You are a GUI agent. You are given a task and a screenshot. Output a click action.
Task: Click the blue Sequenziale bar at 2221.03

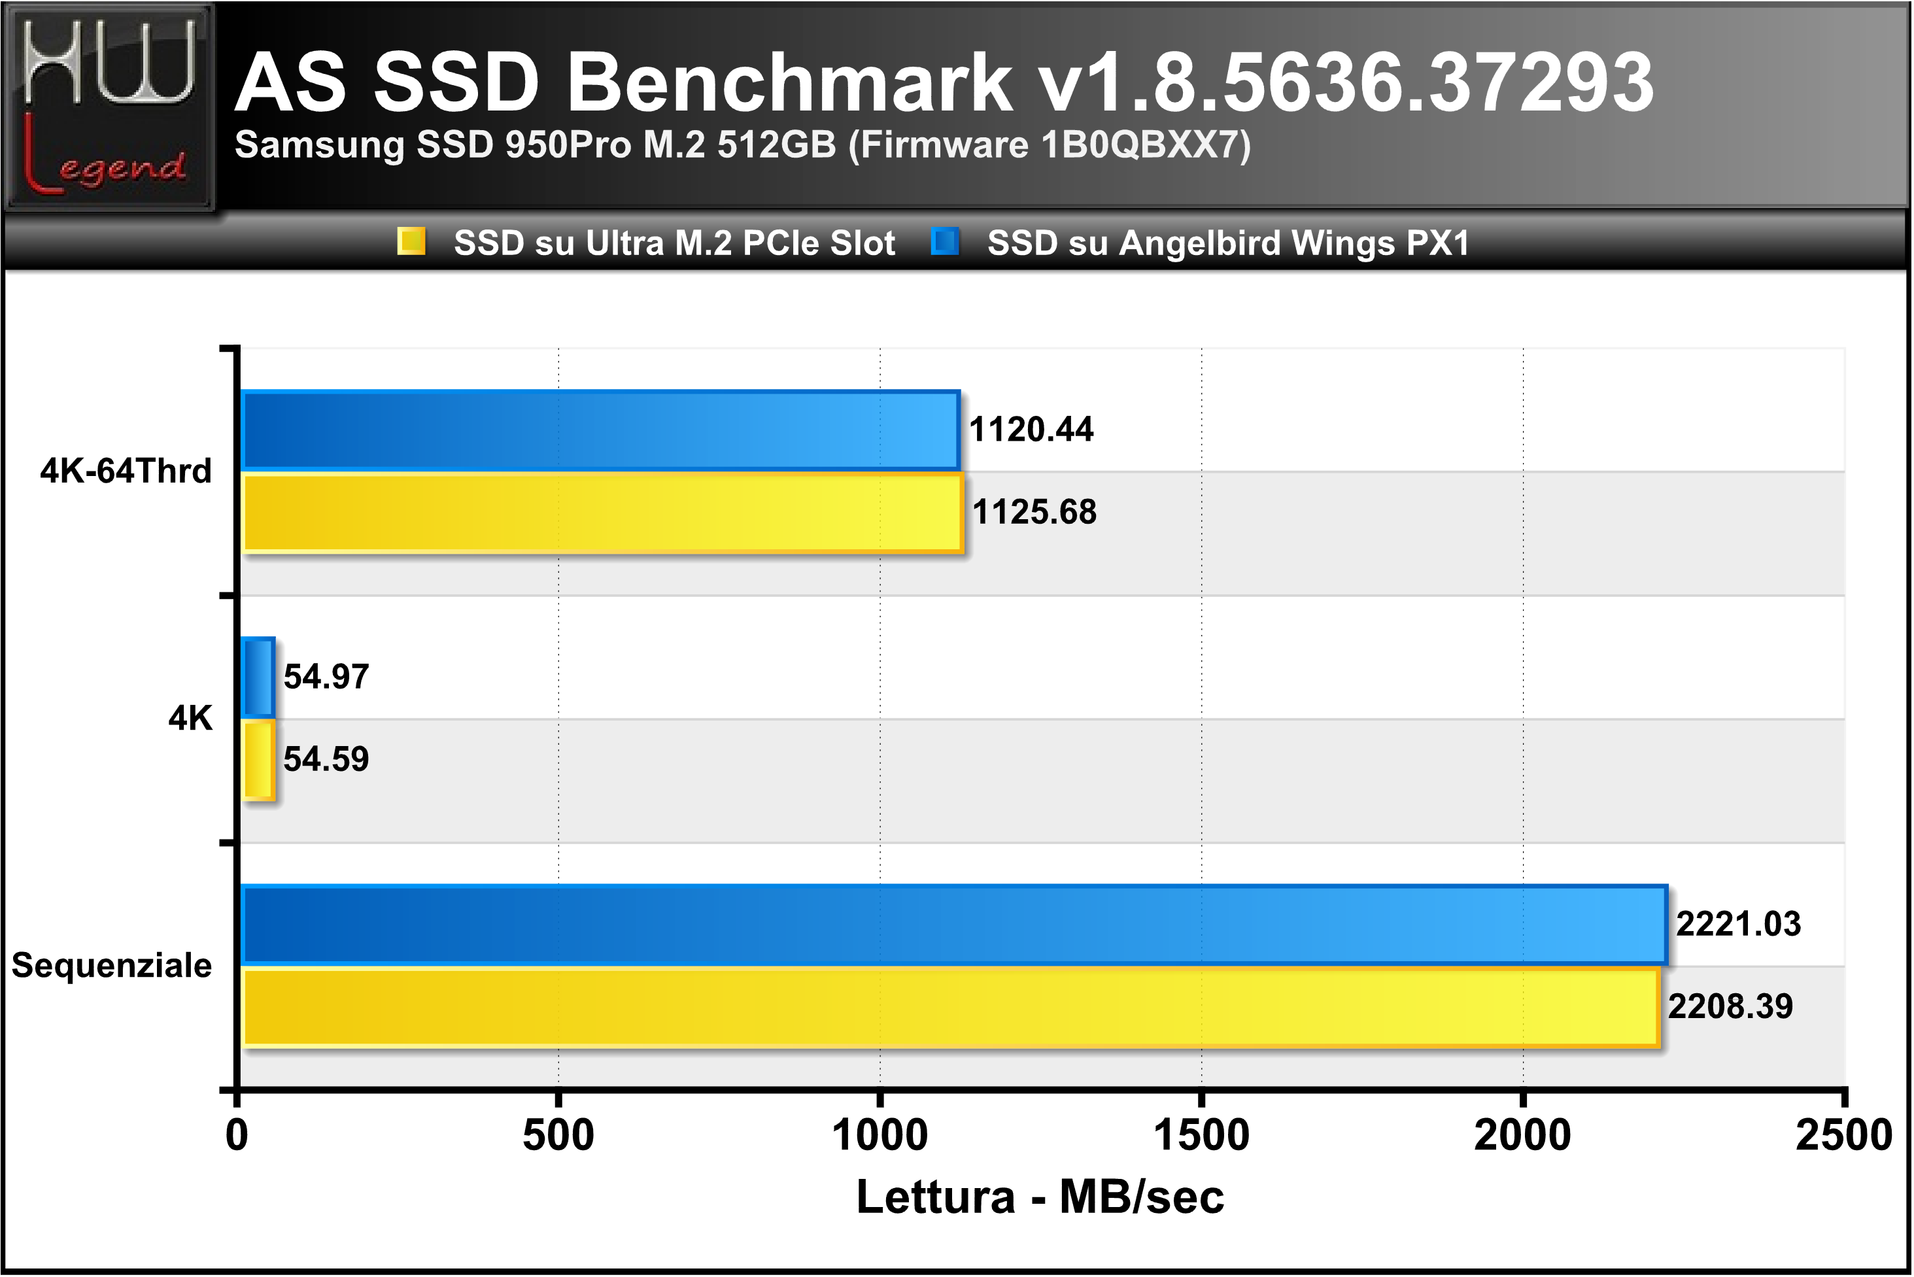click(x=955, y=925)
